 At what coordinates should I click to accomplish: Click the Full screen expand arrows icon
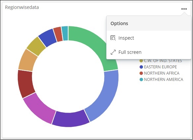coord(113,52)
